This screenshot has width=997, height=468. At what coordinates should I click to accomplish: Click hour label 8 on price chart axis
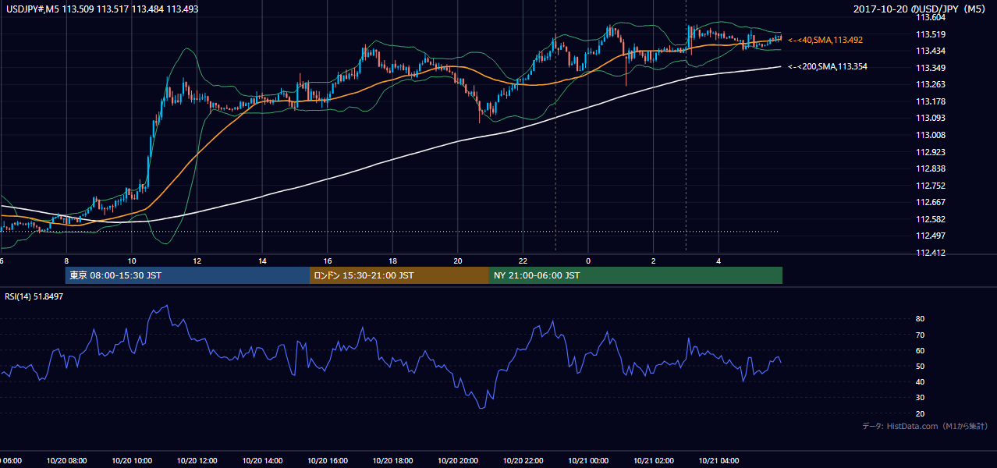pos(66,261)
